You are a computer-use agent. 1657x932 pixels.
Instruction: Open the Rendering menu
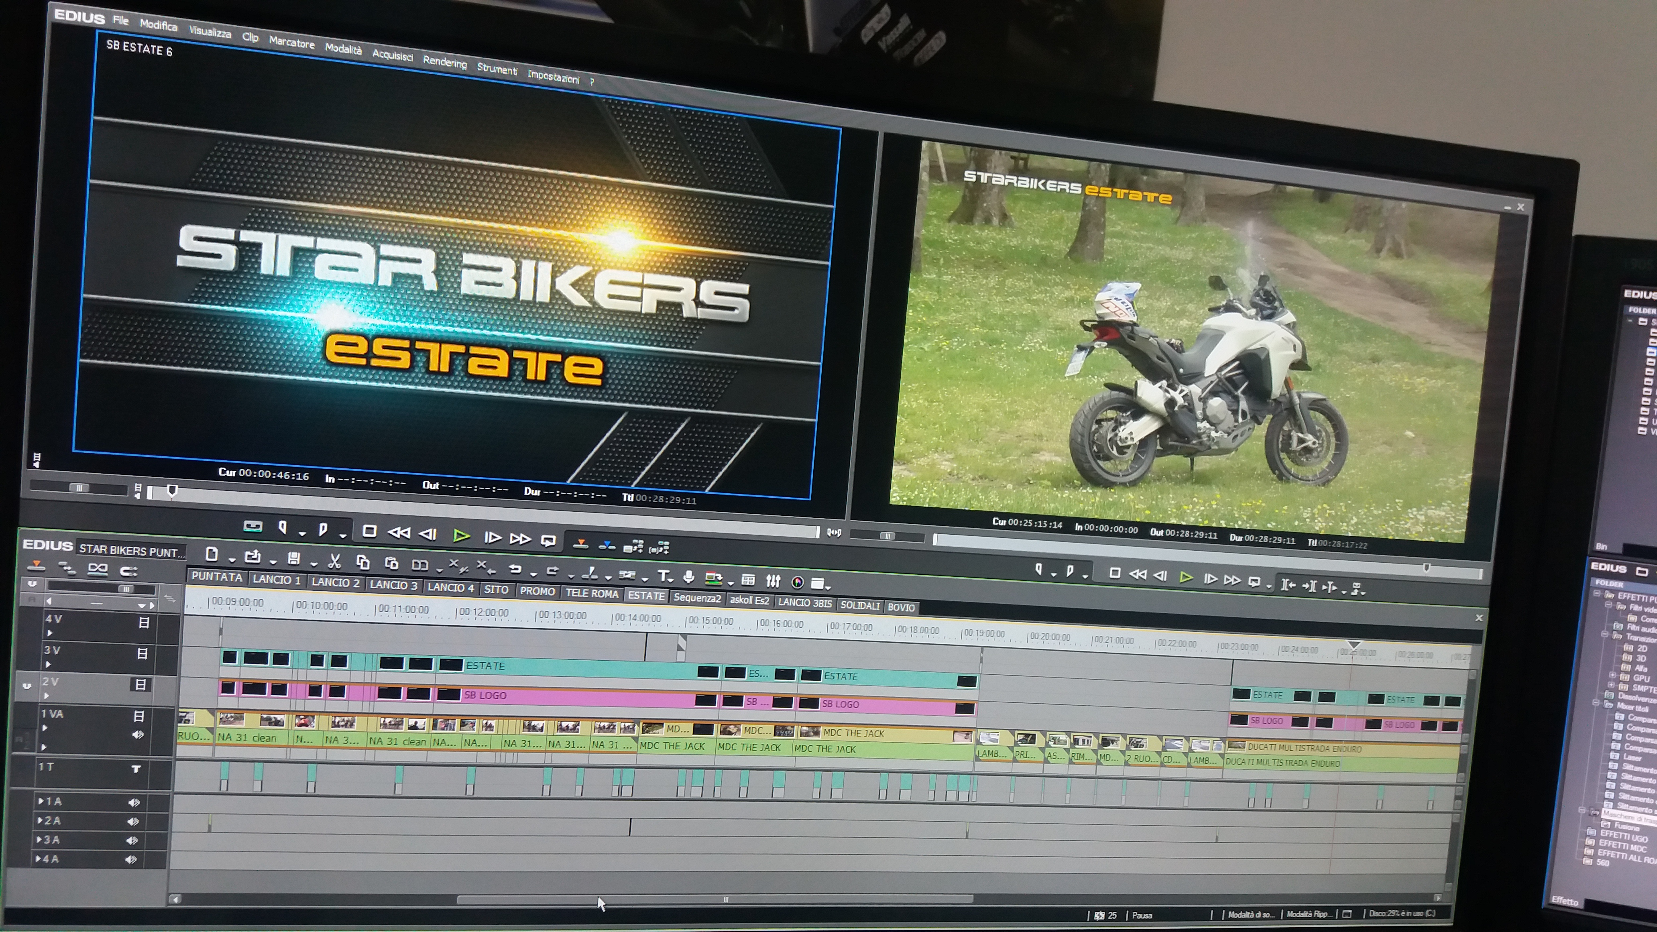tap(444, 62)
